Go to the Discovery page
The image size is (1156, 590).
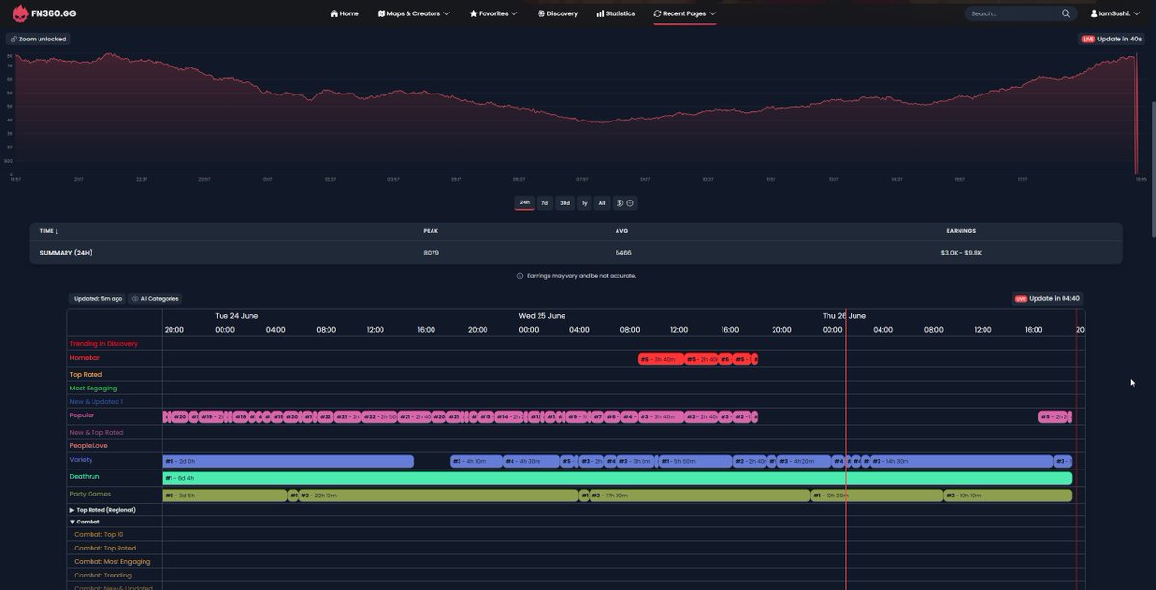coord(558,13)
